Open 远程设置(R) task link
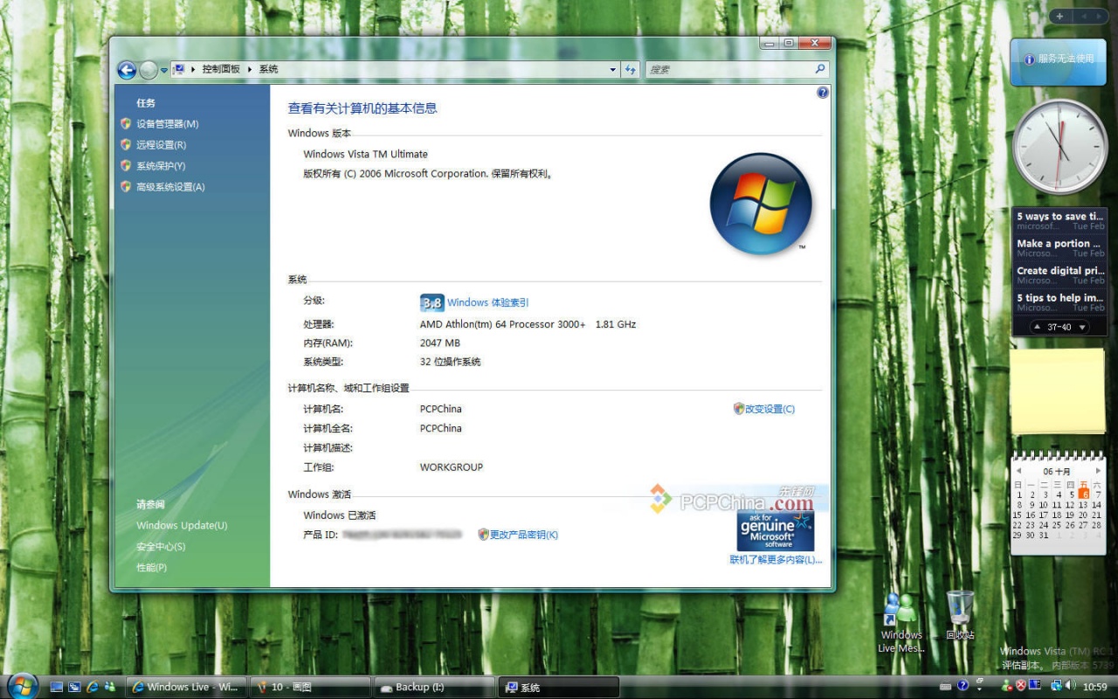 pyautogui.click(x=161, y=145)
